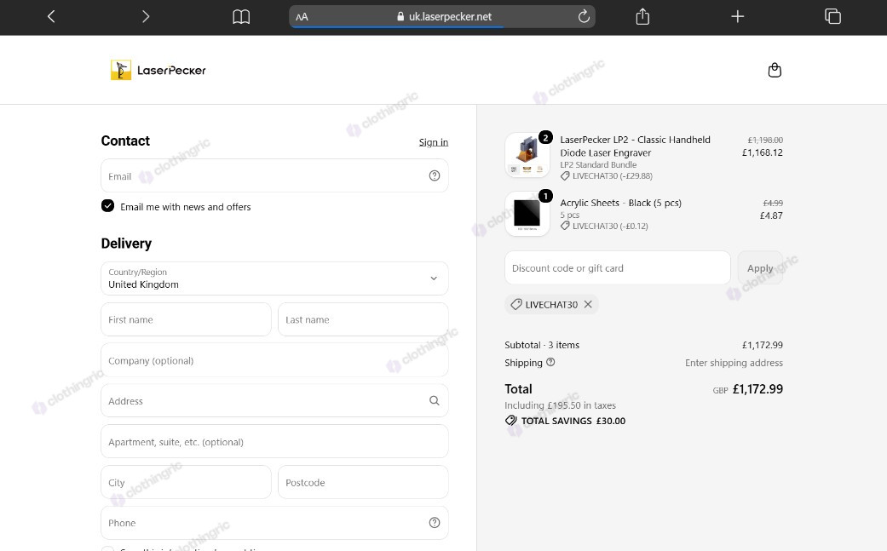
Task: Focus the Last name field
Action: [363, 319]
